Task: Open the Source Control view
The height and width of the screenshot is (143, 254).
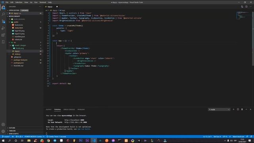Action: [x=3, y=21]
